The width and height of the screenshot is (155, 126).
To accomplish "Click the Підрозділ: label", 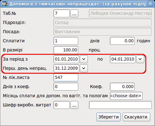I will point(14,22).
